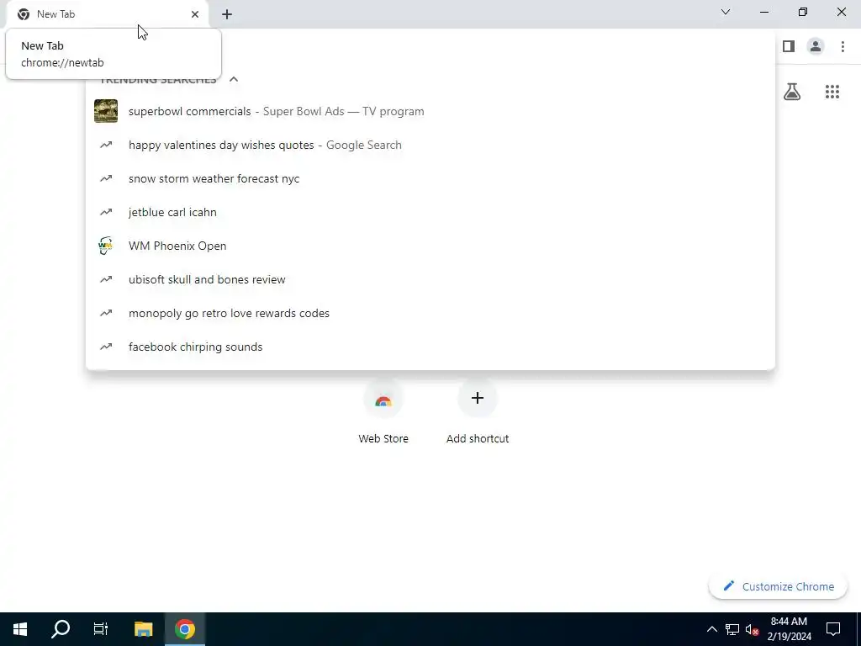This screenshot has width=861, height=646.
Task: Select the New Tab browser tab
Action: point(107,14)
